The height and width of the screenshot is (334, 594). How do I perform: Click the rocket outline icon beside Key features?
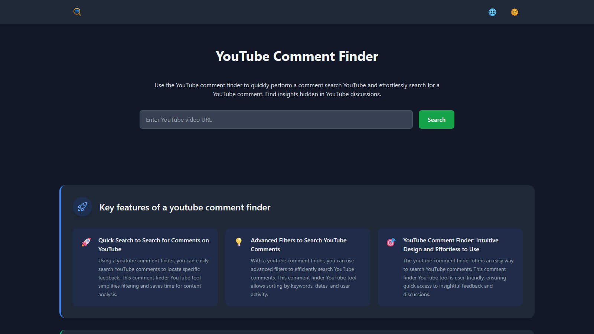point(82,207)
